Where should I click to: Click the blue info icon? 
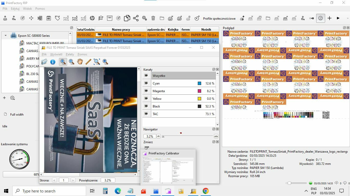coord(53,62)
